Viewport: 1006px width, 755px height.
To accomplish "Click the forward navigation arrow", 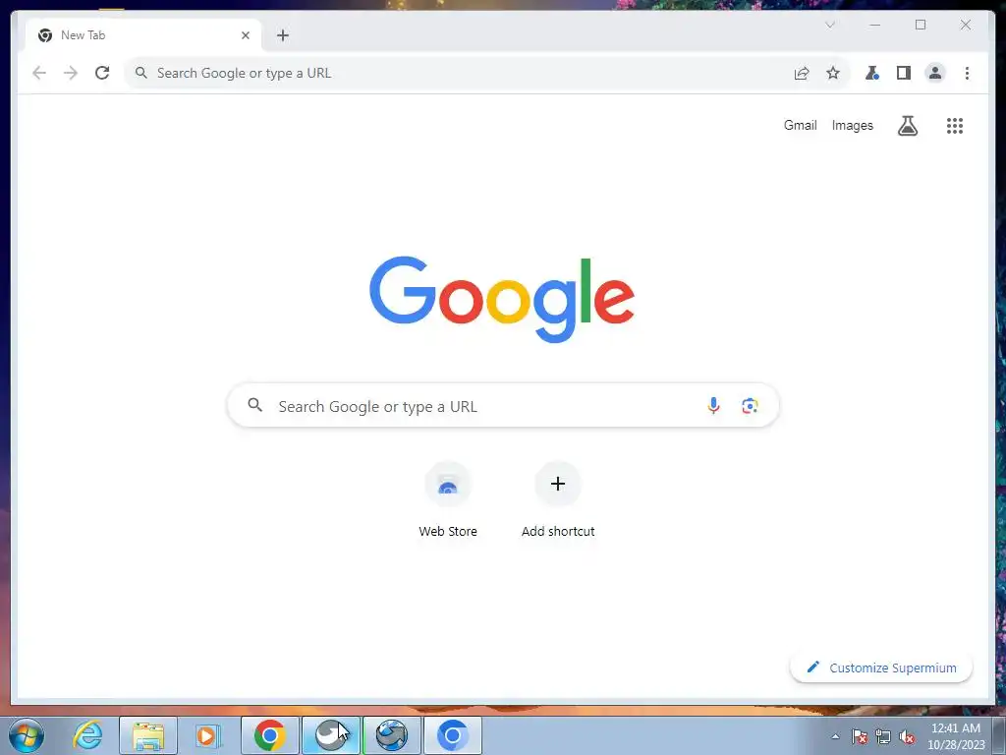I will coord(71,73).
